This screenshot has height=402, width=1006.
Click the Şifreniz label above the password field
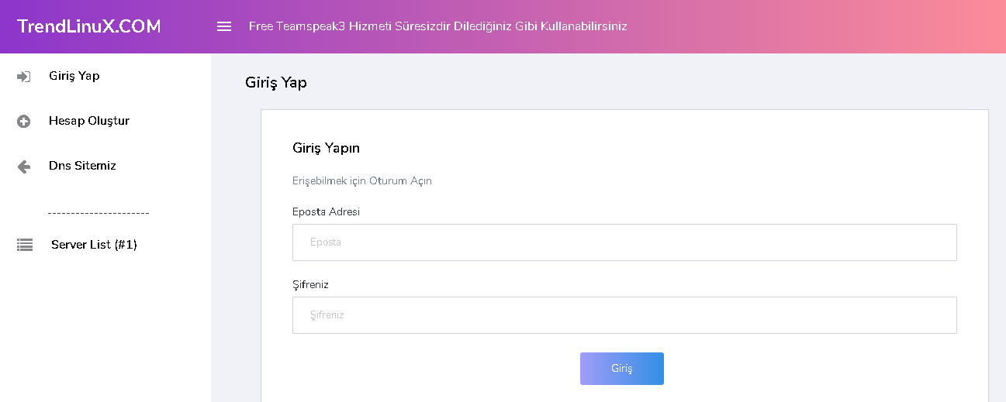[x=310, y=285]
